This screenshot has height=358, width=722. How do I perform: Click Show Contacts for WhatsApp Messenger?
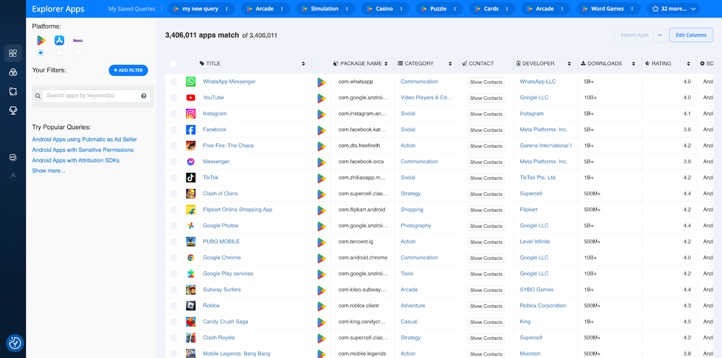pos(486,82)
